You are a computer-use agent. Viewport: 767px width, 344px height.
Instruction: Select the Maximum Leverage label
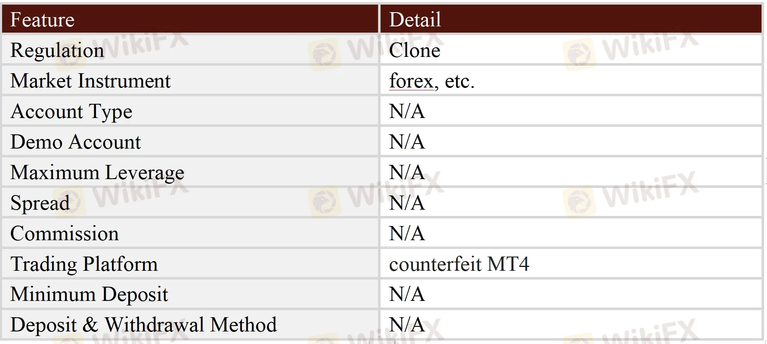tap(97, 172)
